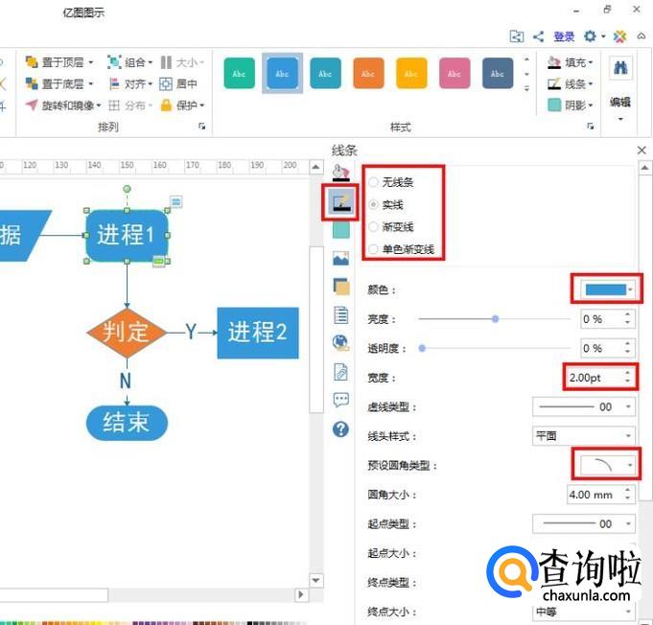The image size is (653, 625).
Task: Select No Line (无线条) radio option
Action: pos(391,182)
